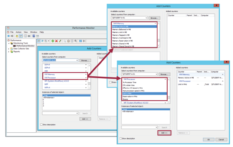Open the View menu
233x147 pixels.
26,32
